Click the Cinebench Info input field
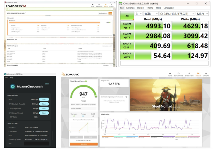213x149 pixels. click(x=36, y=144)
